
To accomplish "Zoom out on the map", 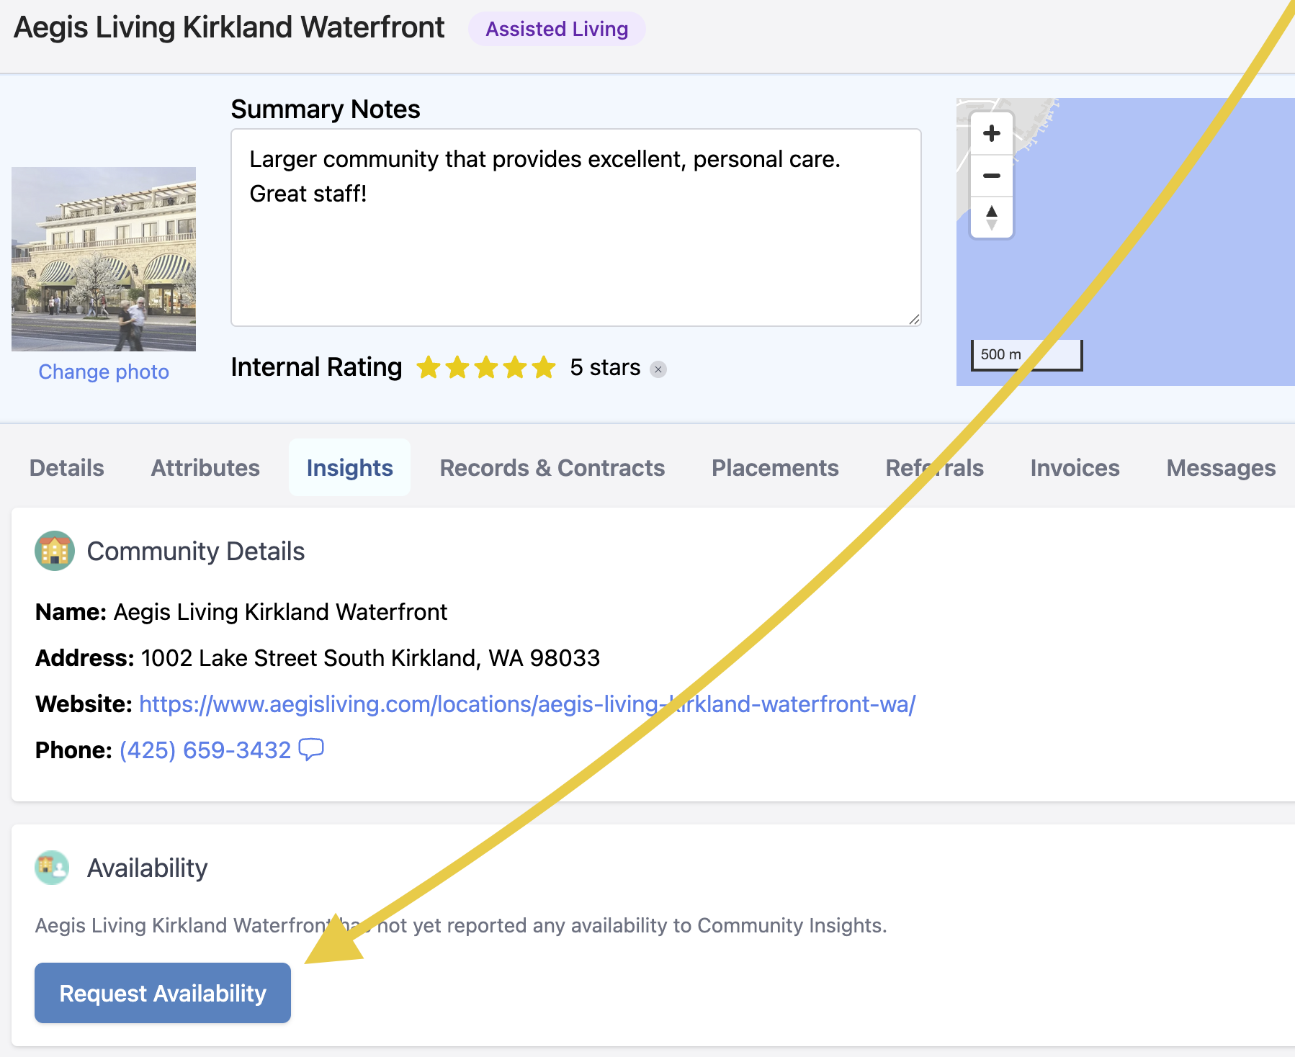I will (x=992, y=176).
